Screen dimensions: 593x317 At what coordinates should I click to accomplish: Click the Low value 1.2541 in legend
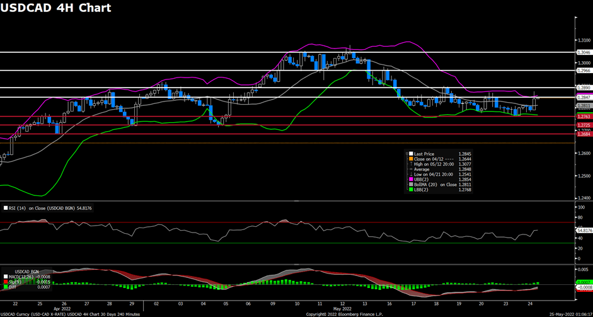coord(465,175)
